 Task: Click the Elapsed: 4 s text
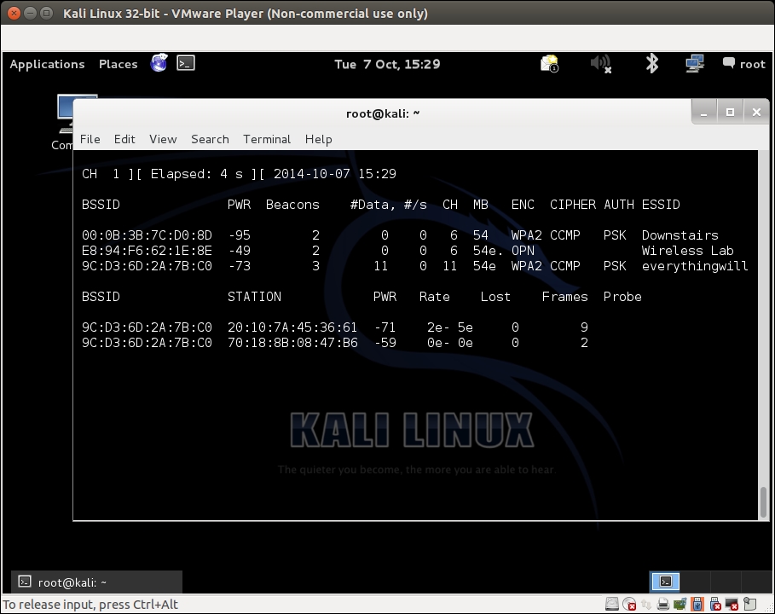tap(197, 173)
